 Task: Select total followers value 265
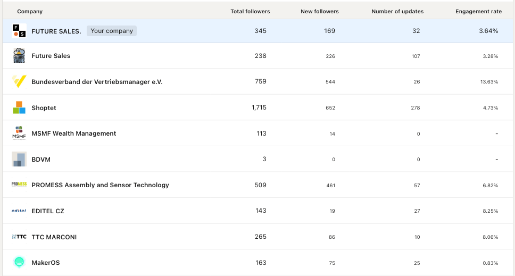click(261, 237)
